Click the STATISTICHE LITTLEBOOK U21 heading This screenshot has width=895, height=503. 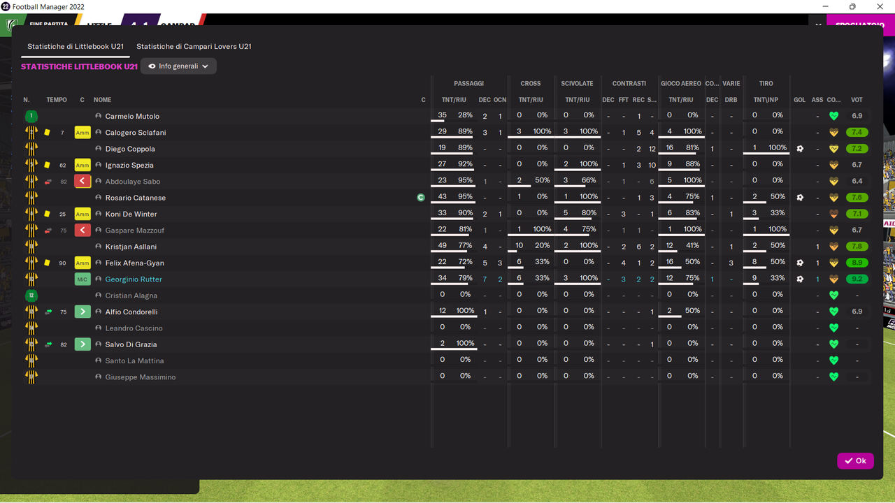point(79,67)
